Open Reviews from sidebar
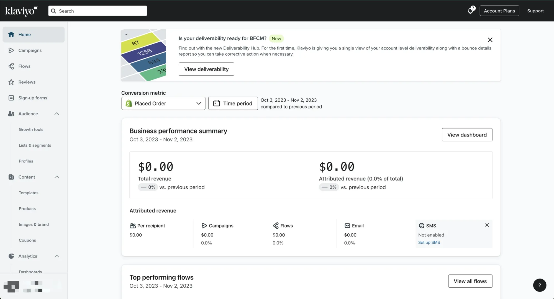The height and width of the screenshot is (299, 554). pos(34,82)
